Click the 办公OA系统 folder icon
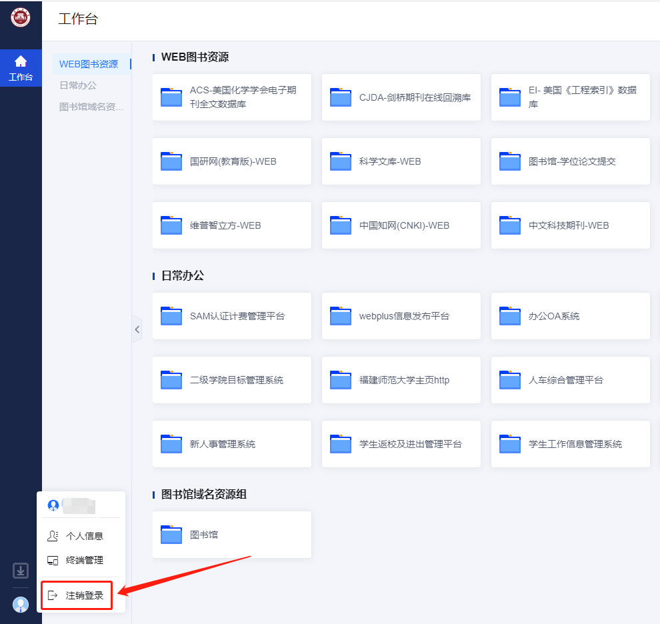The height and width of the screenshot is (624, 660). [510, 316]
